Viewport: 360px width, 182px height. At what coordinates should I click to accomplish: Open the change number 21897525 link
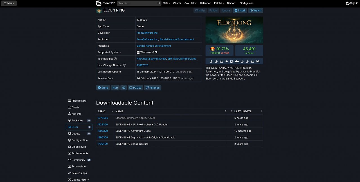click(x=142, y=65)
